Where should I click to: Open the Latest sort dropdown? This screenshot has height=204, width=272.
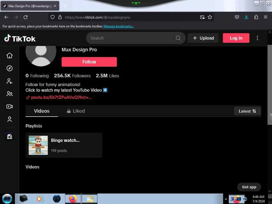(247, 111)
